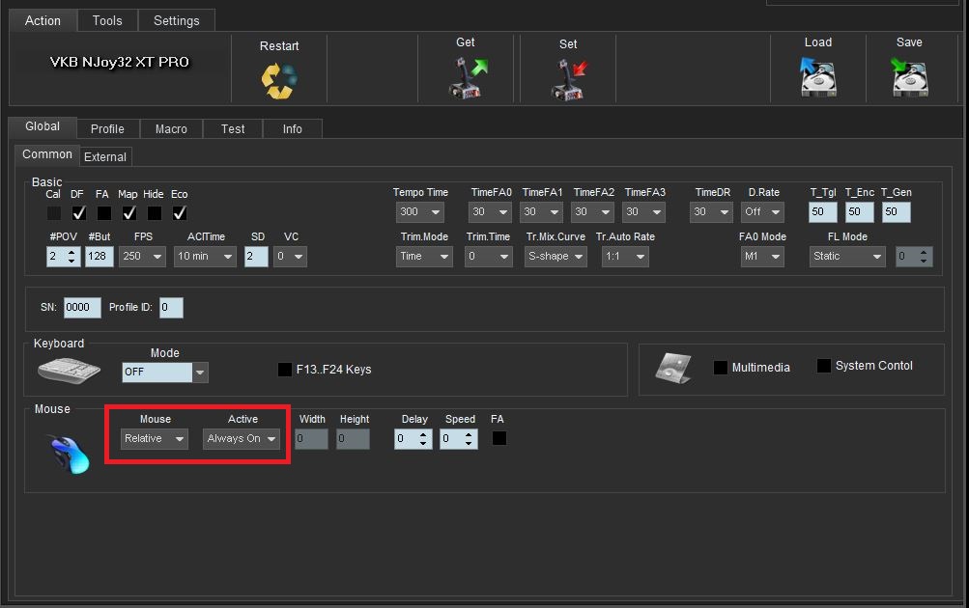Open the Settings menu tab
This screenshot has width=969, height=608.
click(176, 20)
